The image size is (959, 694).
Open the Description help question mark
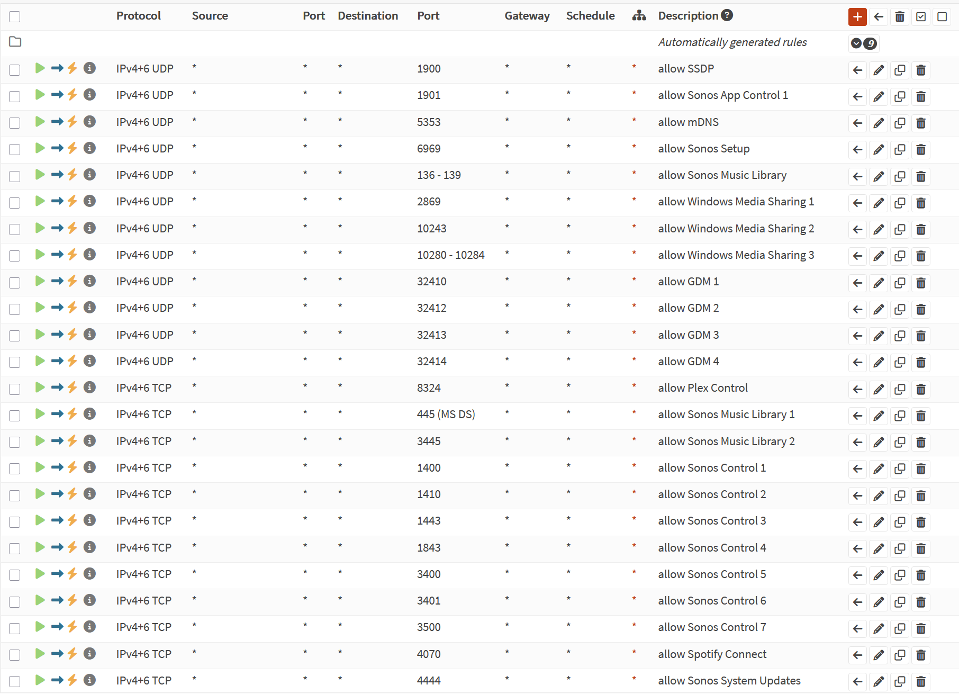727,15
